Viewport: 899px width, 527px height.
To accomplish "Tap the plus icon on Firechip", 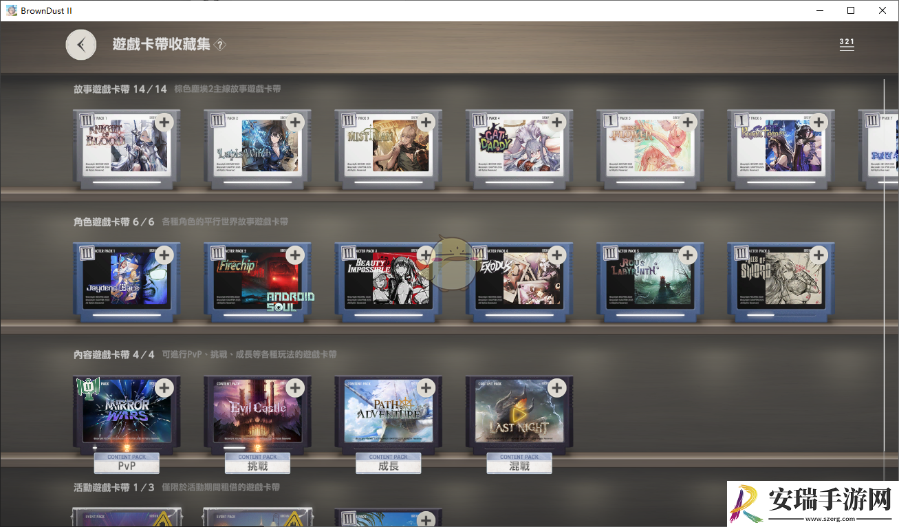I will point(295,255).
